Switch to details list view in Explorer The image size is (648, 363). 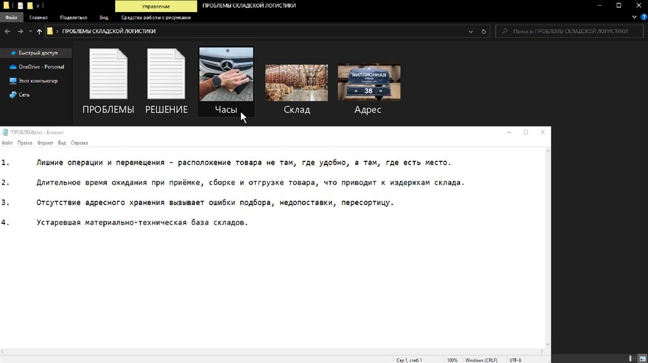pyautogui.click(x=633, y=358)
